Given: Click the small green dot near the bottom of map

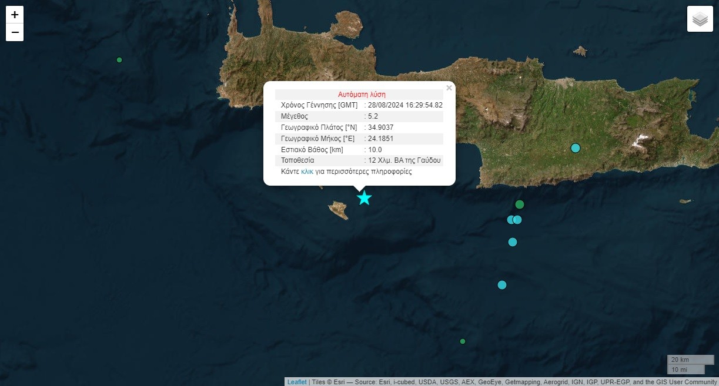Looking at the screenshot, I should tap(463, 341).
